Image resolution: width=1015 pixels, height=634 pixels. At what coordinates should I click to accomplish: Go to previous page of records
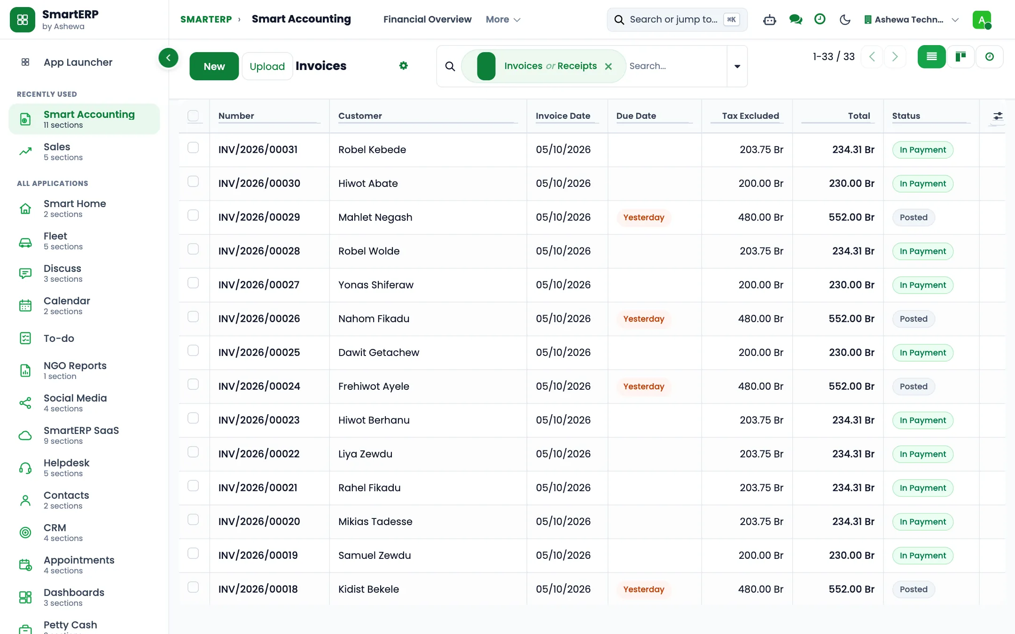pyautogui.click(x=872, y=57)
